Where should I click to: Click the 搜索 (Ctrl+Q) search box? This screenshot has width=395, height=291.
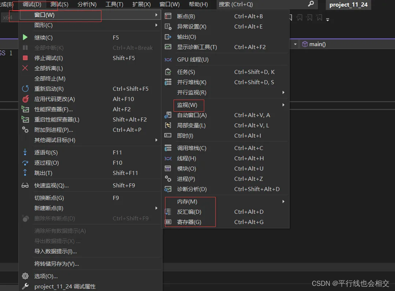(x=267, y=4)
